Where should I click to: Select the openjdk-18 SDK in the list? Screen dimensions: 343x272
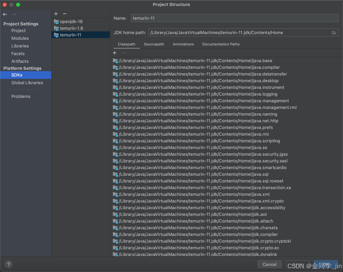pyautogui.click(x=81, y=22)
